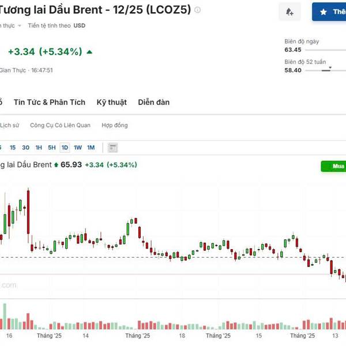Open the Kỹ thuật tab
The height and width of the screenshot is (346, 346).
pyautogui.click(x=111, y=102)
